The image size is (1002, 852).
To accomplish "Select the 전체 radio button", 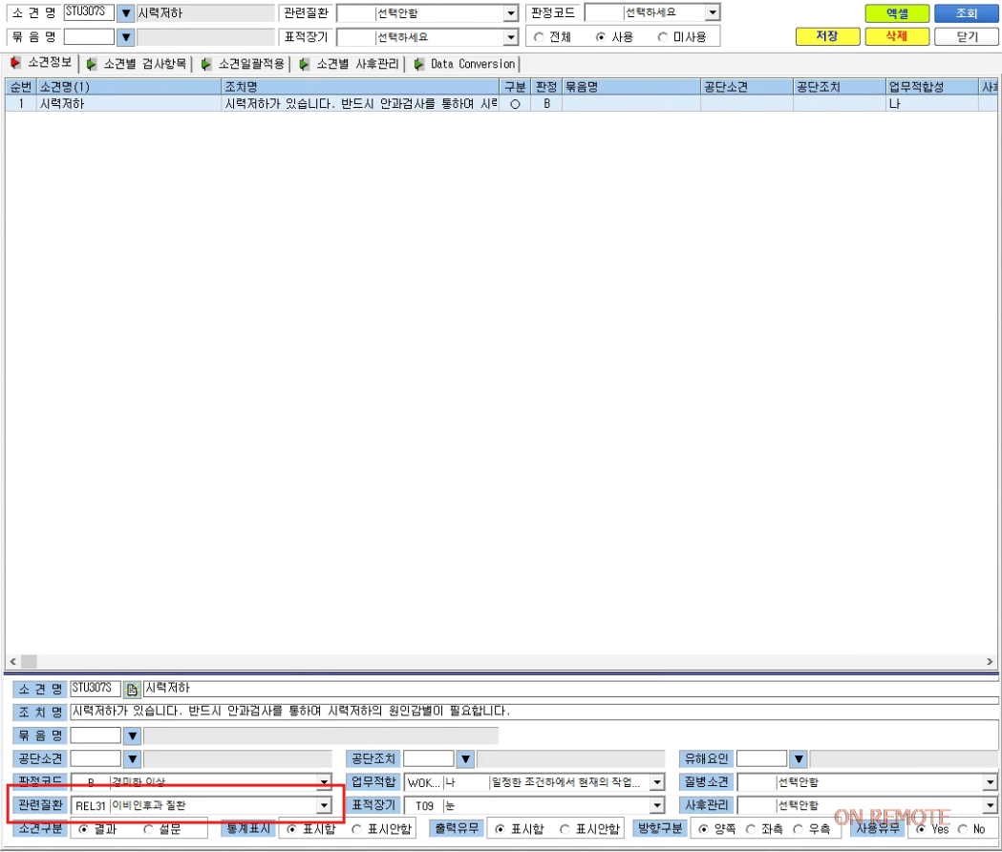I will click(539, 37).
